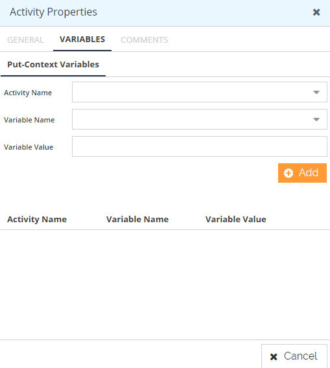330x368 pixels.
Task: Open the Variable Name combo box field
Action: [200, 119]
